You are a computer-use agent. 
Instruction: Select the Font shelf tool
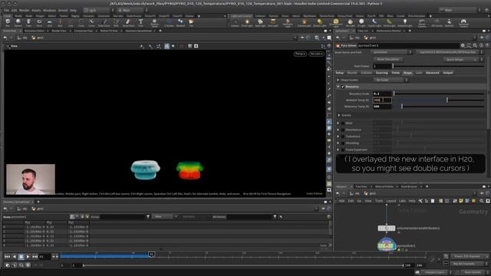(x=140, y=22)
